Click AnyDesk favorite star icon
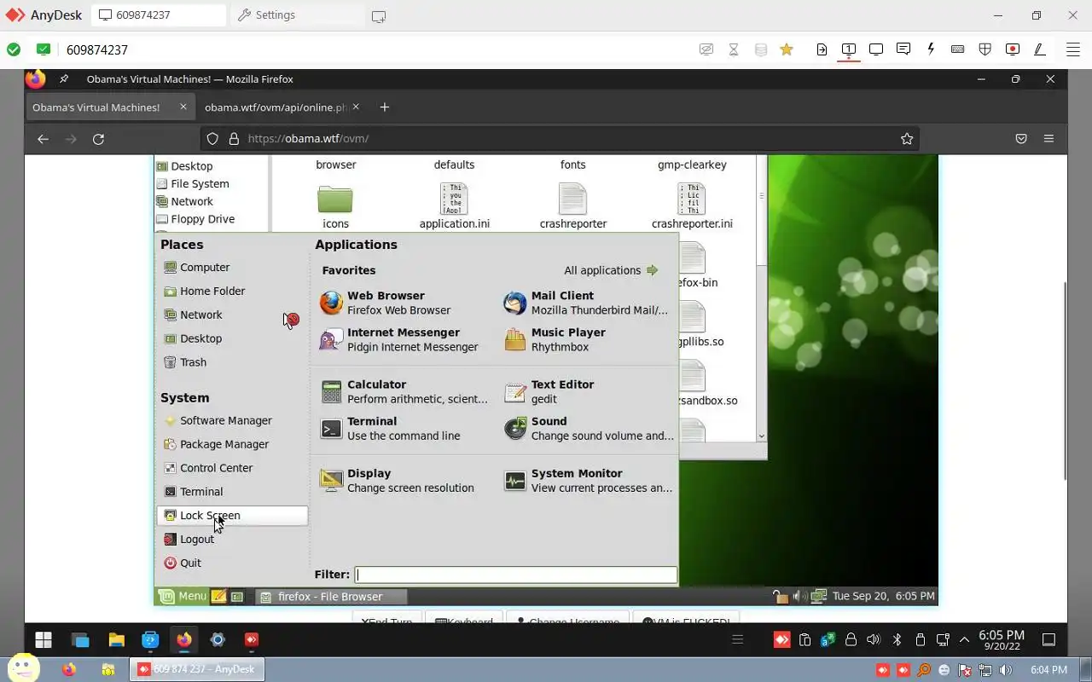This screenshot has width=1092, height=682. pyautogui.click(x=787, y=49)
